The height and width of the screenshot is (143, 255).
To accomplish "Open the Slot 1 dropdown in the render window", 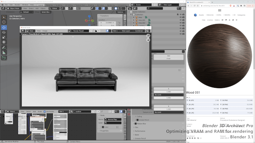I will (x=117, y=31).
